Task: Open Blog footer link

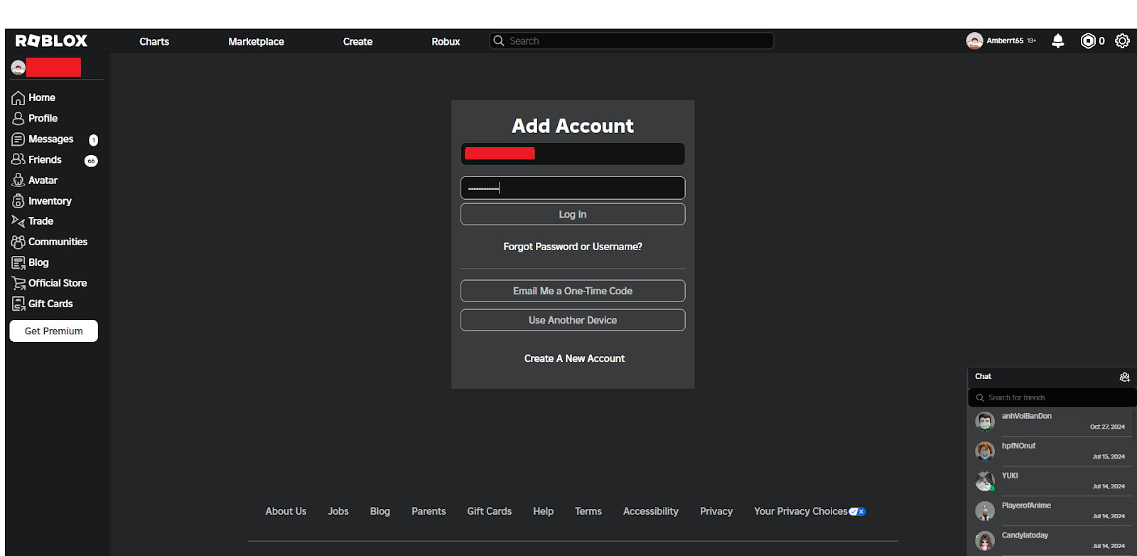Action: (380, 511)
